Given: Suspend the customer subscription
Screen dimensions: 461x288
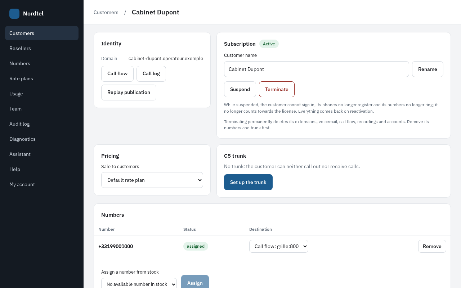Looking at the screenshot, I should (x=240, y=89).
